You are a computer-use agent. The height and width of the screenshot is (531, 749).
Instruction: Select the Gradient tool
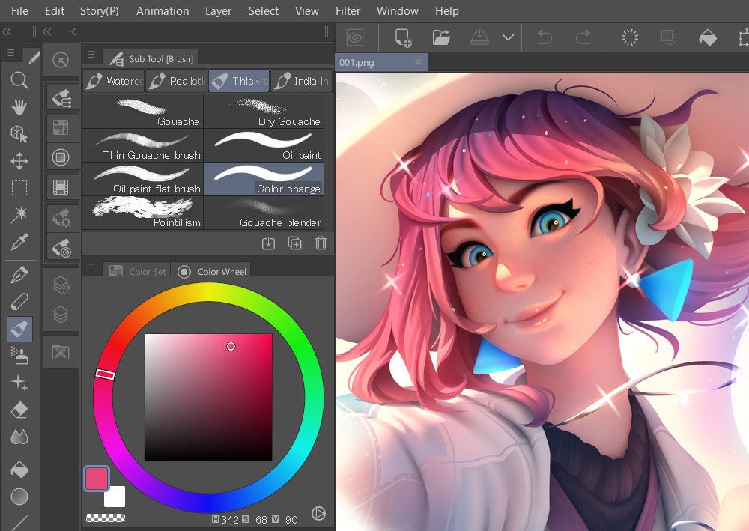(20, 496)
